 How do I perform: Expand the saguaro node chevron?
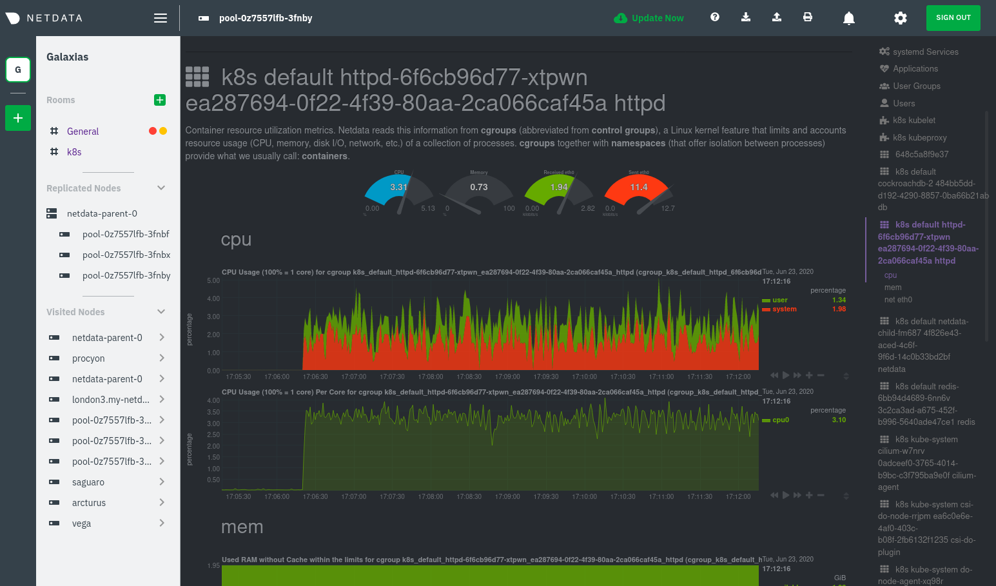[162, 482]
